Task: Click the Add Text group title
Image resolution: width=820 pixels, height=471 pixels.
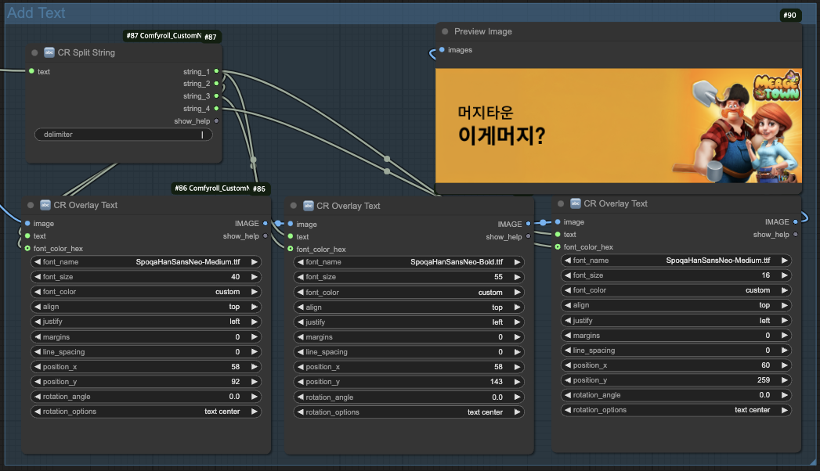Action: pos(36,13)
